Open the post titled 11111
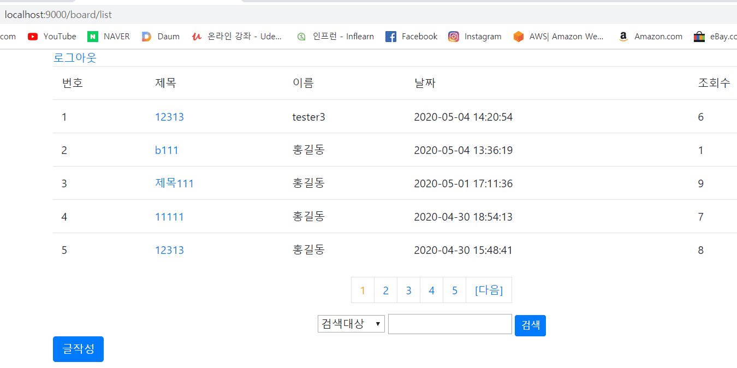This screenshot has height=368, width=737. pos(169,217)
